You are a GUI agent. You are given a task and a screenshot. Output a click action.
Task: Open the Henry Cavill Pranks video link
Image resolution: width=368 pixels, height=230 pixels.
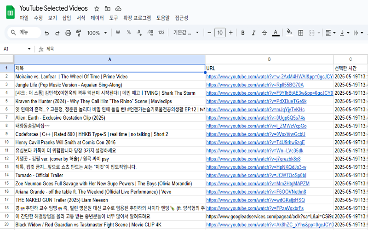coord(255,143)
